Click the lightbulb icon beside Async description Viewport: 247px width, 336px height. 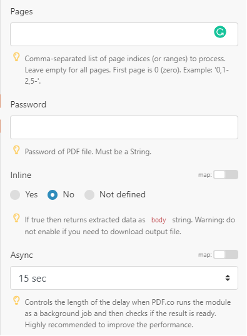(16, 300)
